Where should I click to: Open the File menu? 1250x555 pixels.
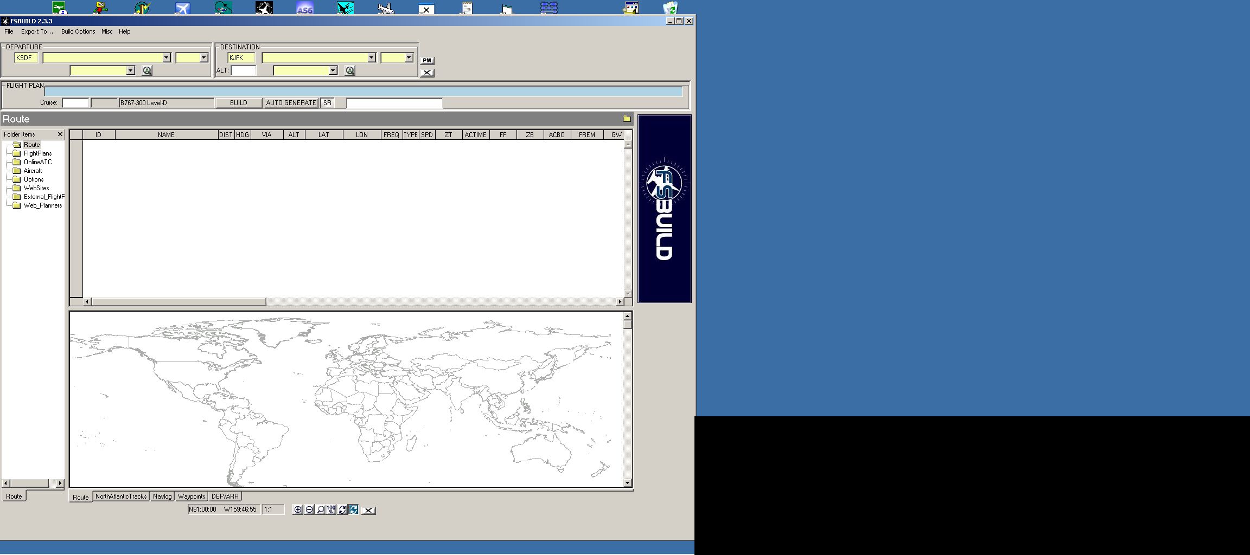point(9,31)
